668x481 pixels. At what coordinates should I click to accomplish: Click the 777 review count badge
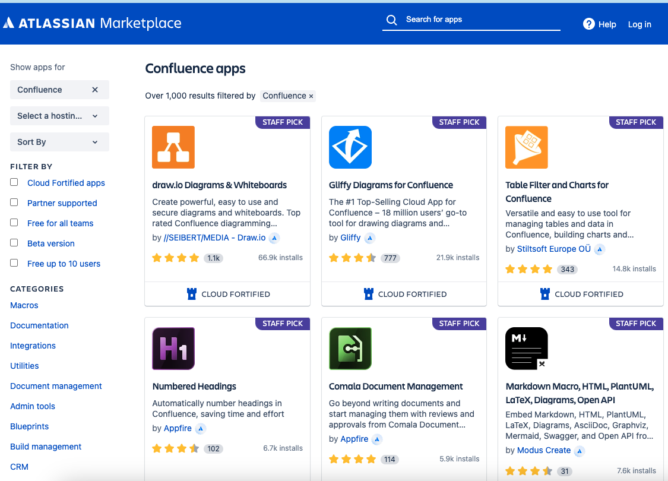pyautogui.click(x=390, y=258)
